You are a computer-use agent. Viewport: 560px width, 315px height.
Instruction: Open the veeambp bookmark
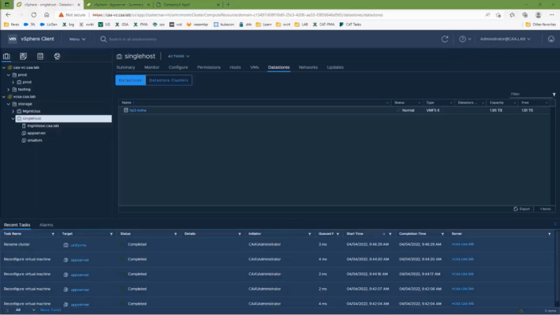tap(197, 25)
